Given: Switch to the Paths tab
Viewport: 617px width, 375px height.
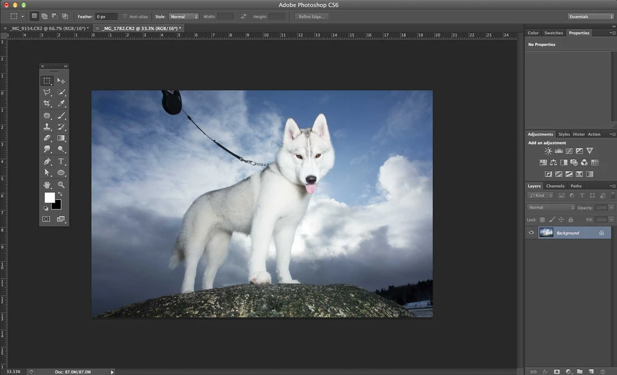Looking at the screenshot, I should (x=576, y=186).
